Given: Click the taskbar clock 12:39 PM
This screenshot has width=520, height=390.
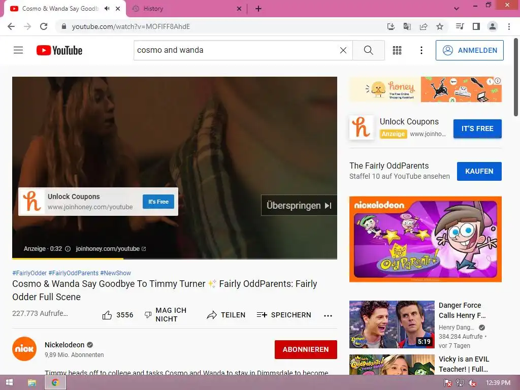Looking at the screenshot, I should point(498,383).
